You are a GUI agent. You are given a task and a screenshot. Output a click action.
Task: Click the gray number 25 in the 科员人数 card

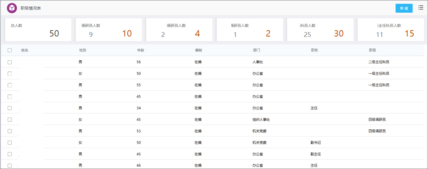coord(307,35)
